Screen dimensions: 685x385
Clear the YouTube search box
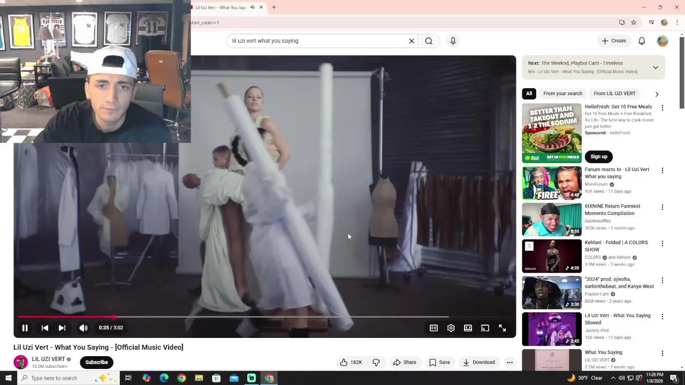click(412, 41)
